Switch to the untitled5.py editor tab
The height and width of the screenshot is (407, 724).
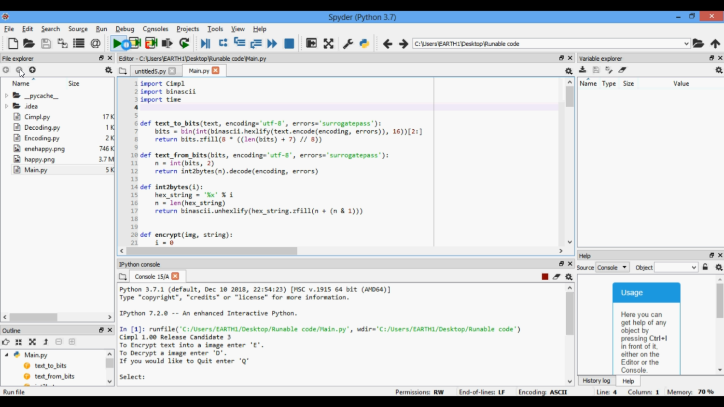150,71
